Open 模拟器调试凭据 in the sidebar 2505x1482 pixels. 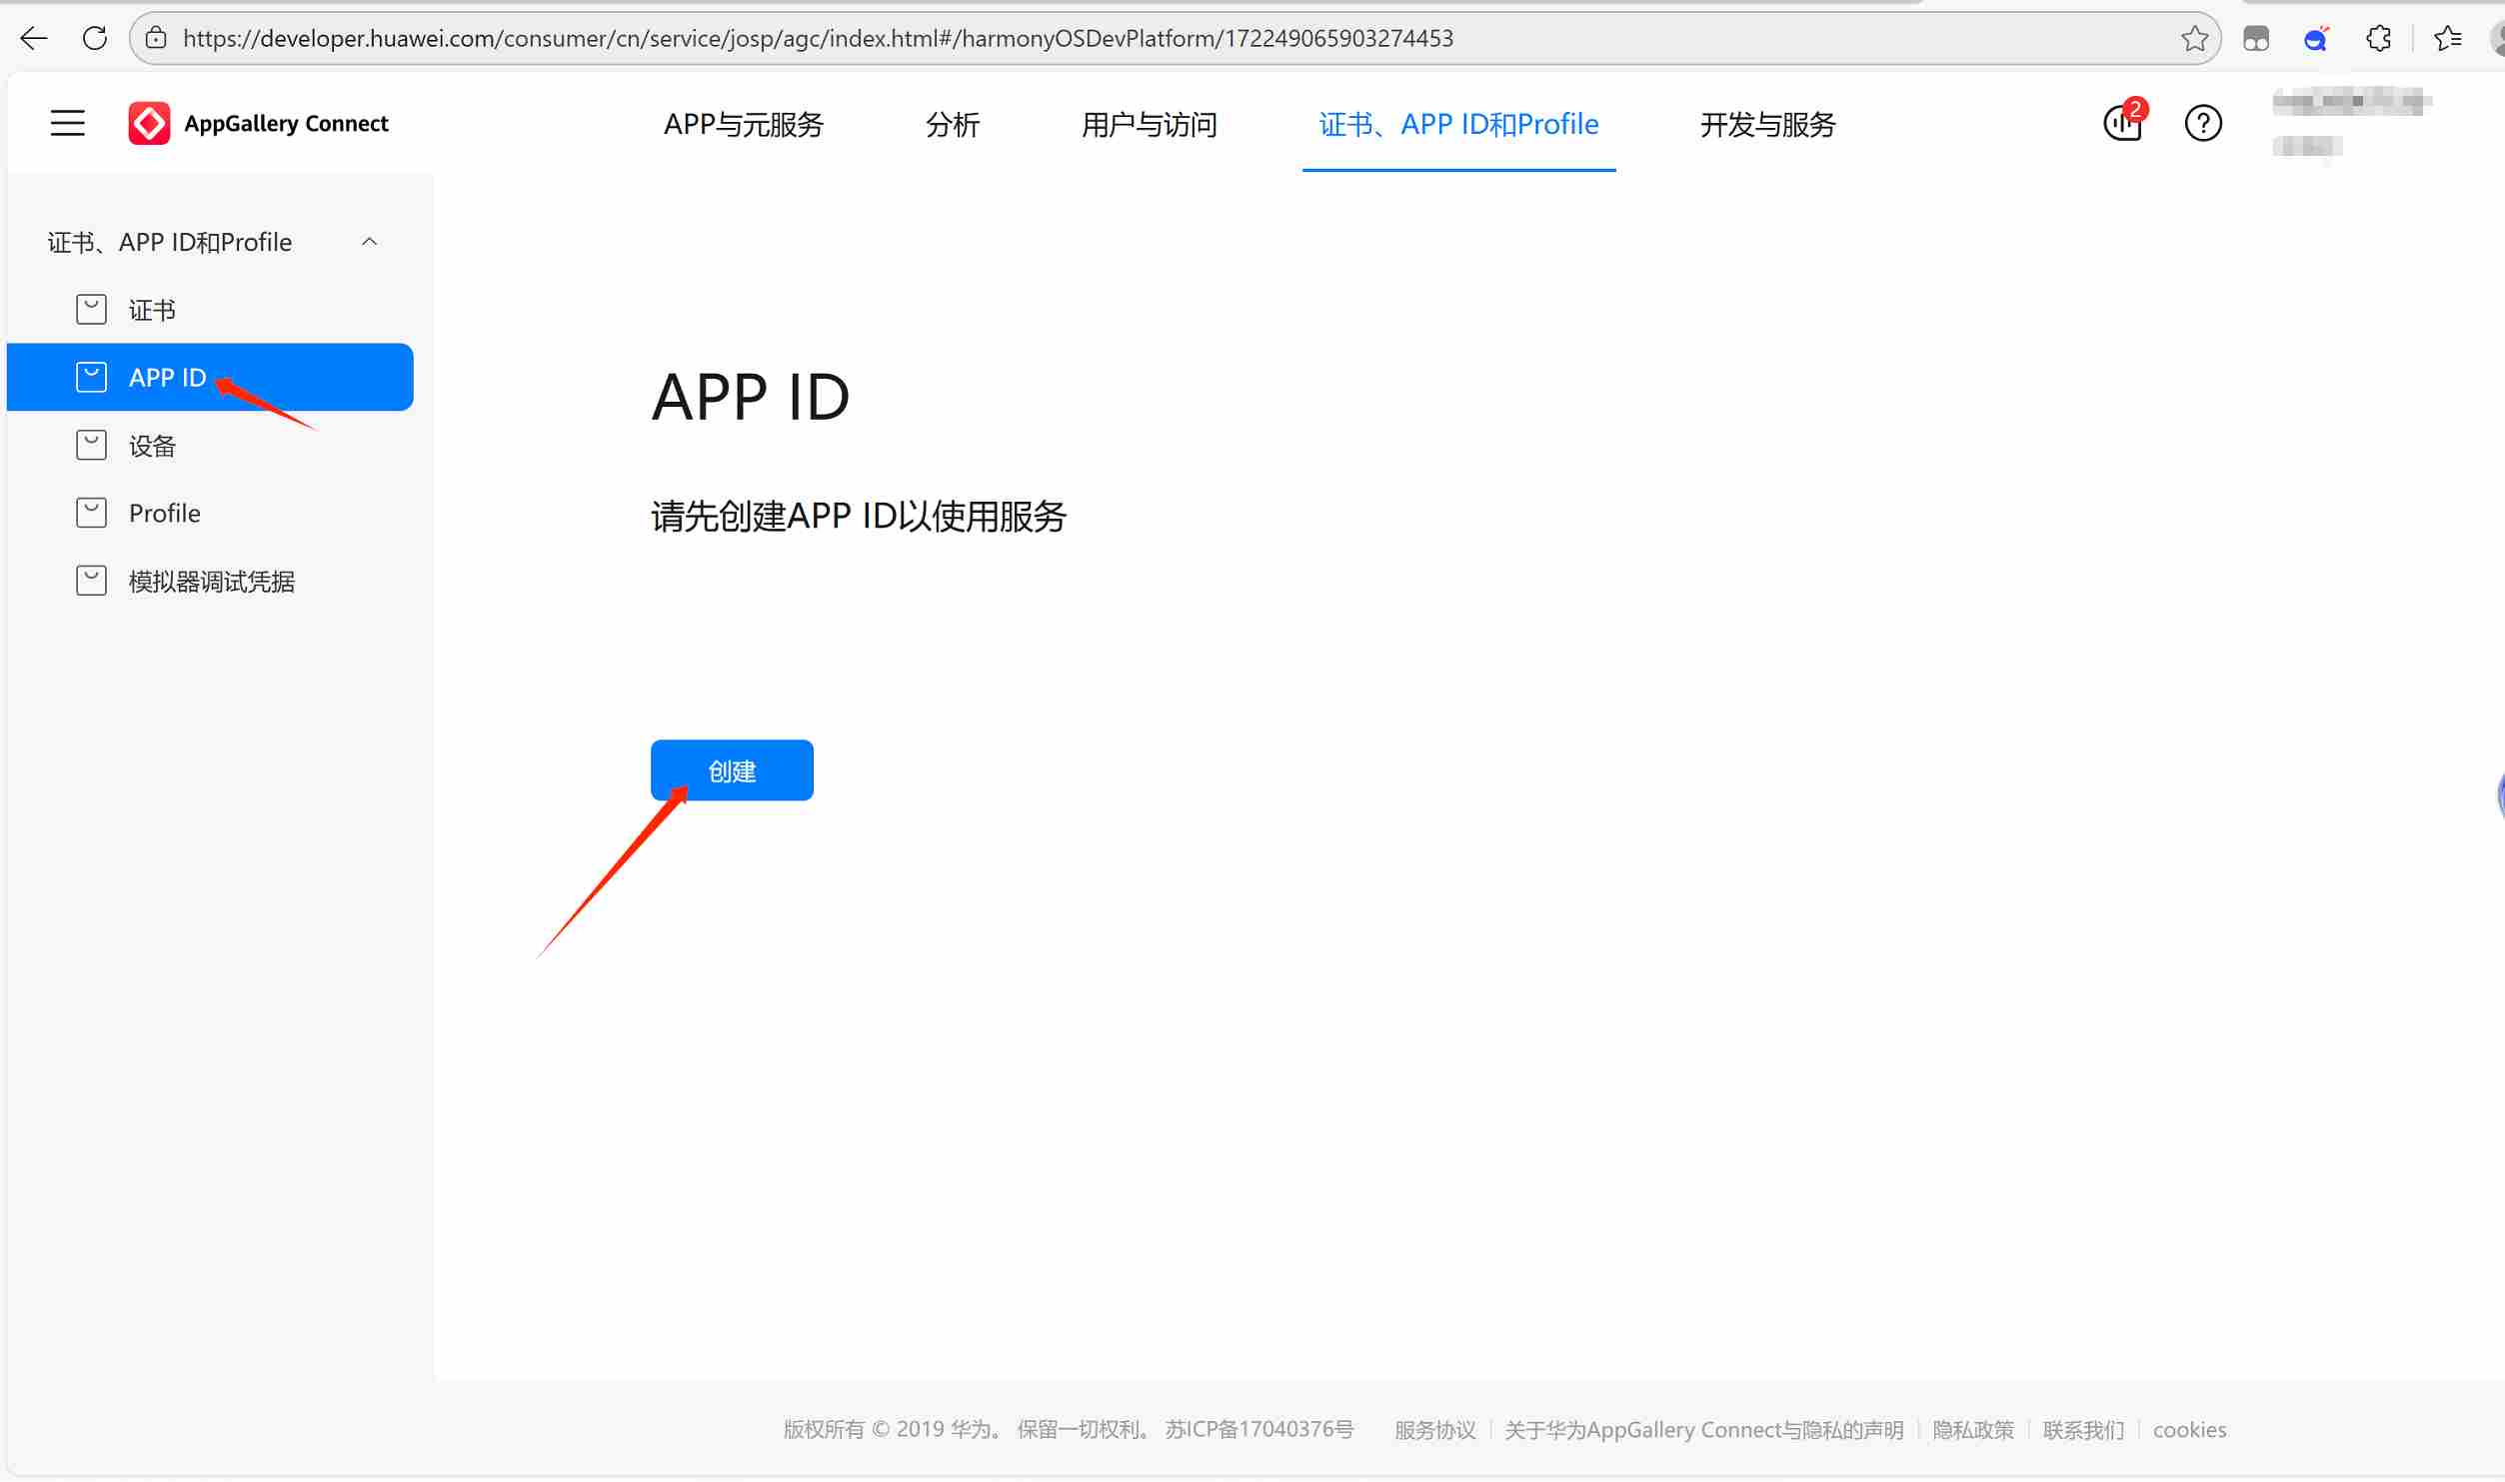211,581
